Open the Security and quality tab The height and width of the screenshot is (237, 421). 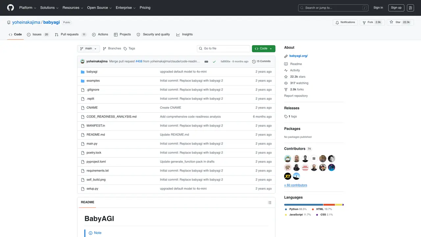pyautogui.click(x=153, y=35)
